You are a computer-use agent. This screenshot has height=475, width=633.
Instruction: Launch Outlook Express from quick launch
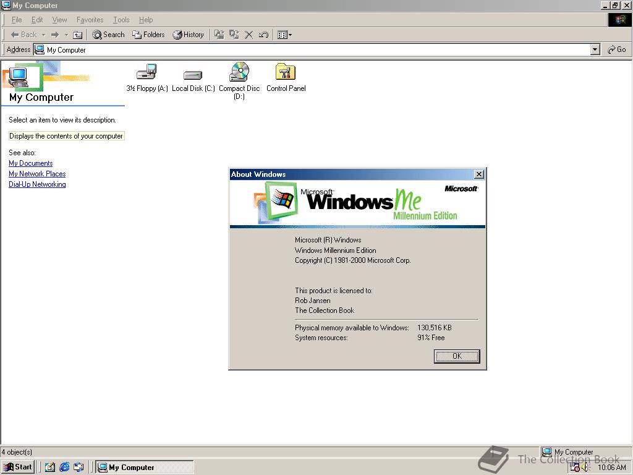(79, 468)
